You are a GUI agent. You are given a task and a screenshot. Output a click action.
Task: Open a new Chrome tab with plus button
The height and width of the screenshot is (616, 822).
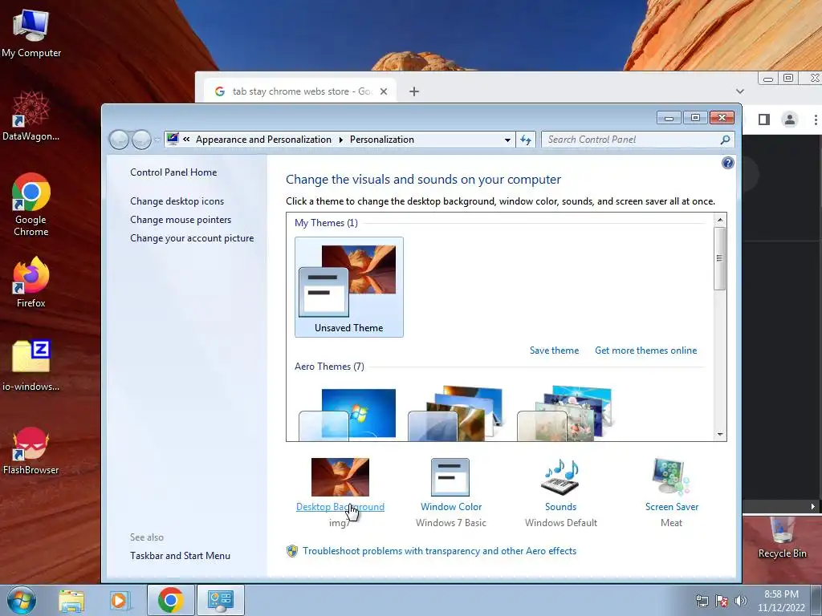pos(413,91)
